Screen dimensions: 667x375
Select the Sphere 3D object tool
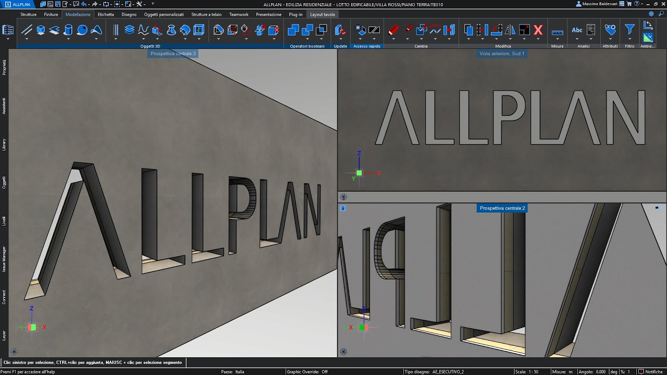coord(82,30)
